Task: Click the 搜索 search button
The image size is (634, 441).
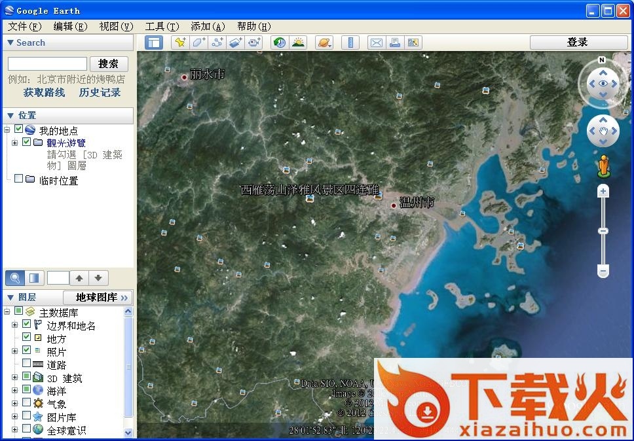Action: [x=109, y=63]
